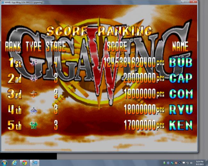Click the 4th rank label
The height and width of the screenshot is (166, 208).
[x=15, y=109]
